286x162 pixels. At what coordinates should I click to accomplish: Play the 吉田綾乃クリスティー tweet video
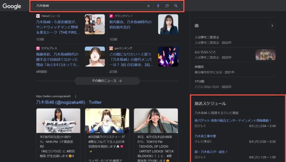pos(107,121)
